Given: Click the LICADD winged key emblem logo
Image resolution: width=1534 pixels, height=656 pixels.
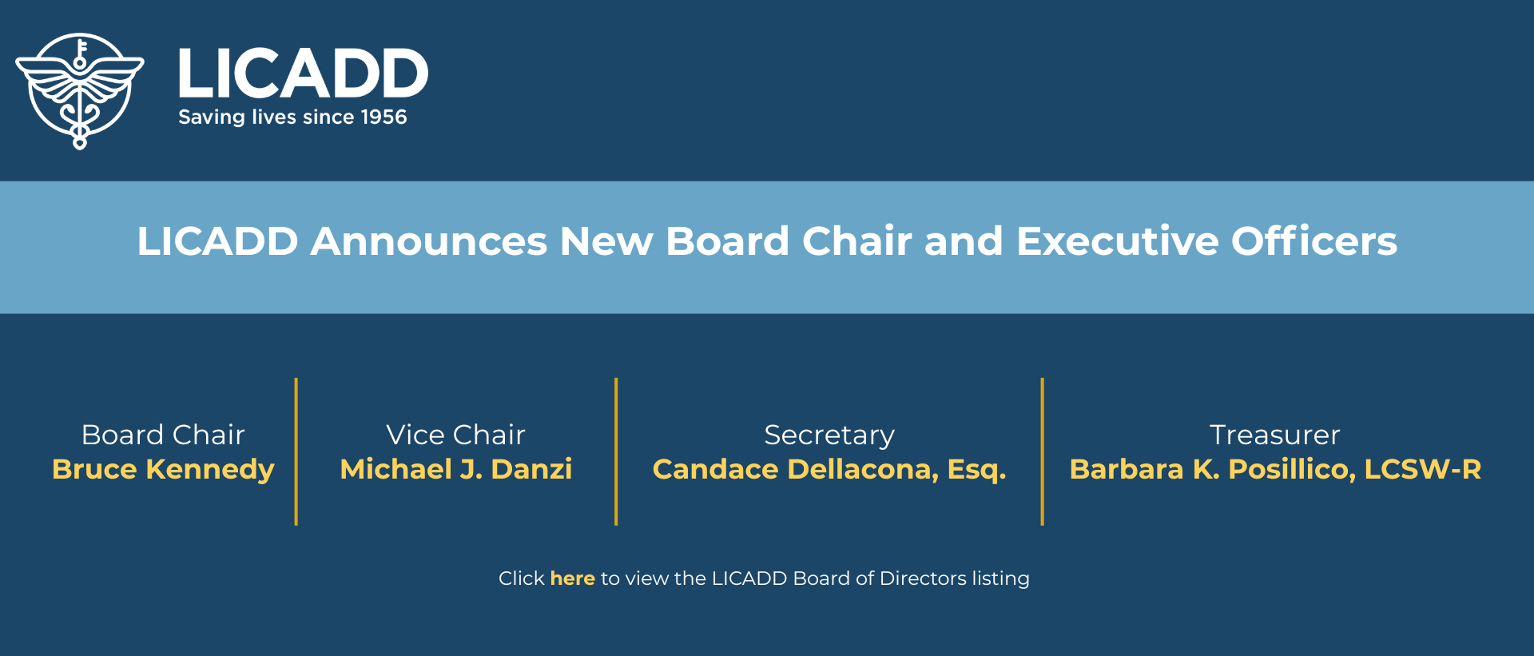Looking at the screenshot, I should (80, 91).
